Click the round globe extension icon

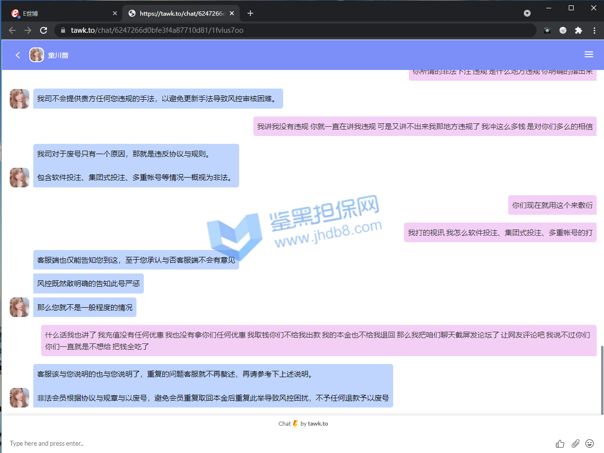[x=563, y=30]
